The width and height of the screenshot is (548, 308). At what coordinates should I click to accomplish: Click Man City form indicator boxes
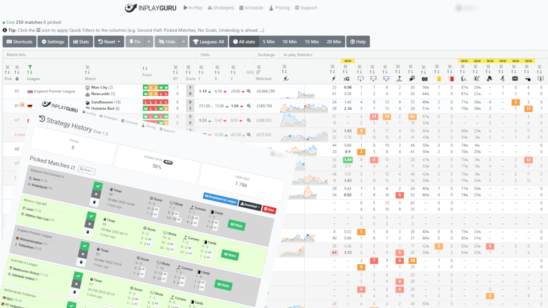pos(156,87)
